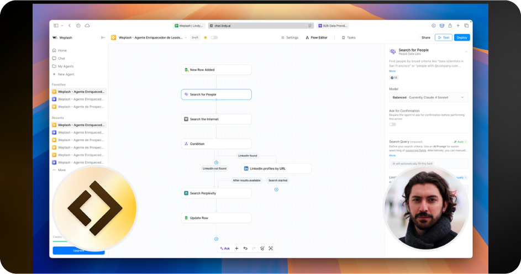Screen dimensions: 521x274
Task: Click the Share button
Action: 426,38
